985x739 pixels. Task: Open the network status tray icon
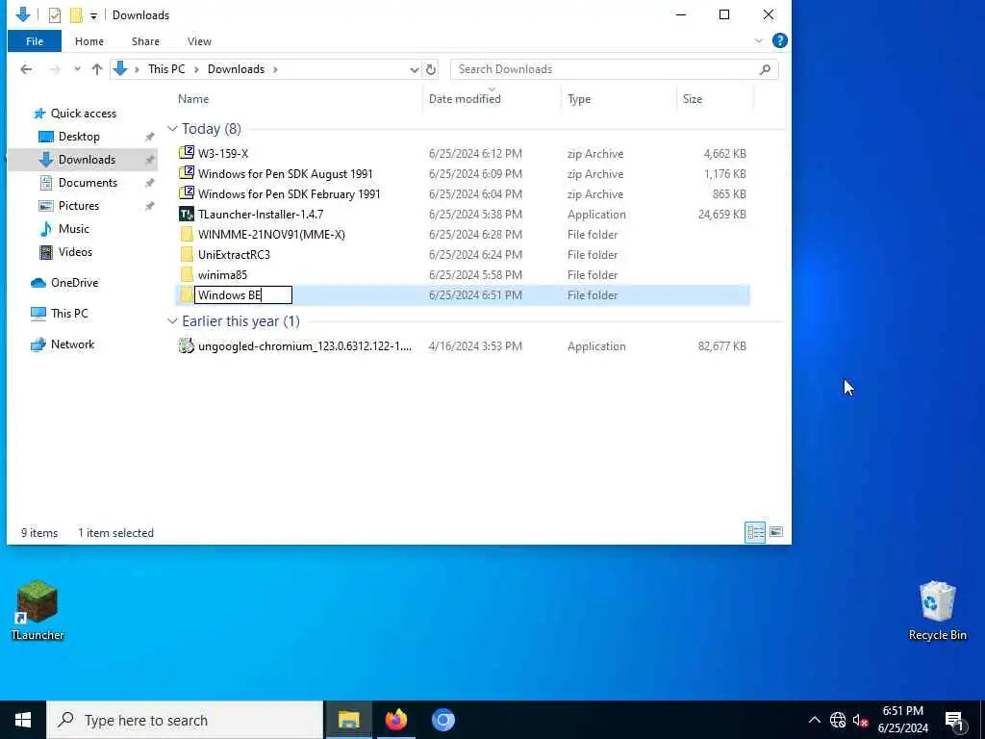(838, 720)
